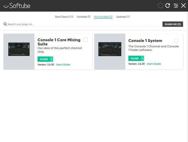Click the Softube logo
Viewport: 188px width, 142px height.
pyautogui.click(x=17, y=6)
